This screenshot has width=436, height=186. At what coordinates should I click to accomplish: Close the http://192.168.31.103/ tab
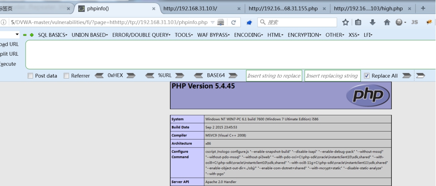(x=239, y=9)
